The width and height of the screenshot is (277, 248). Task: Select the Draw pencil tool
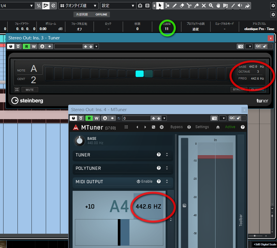pyautogui.click(x=175, y=6)
